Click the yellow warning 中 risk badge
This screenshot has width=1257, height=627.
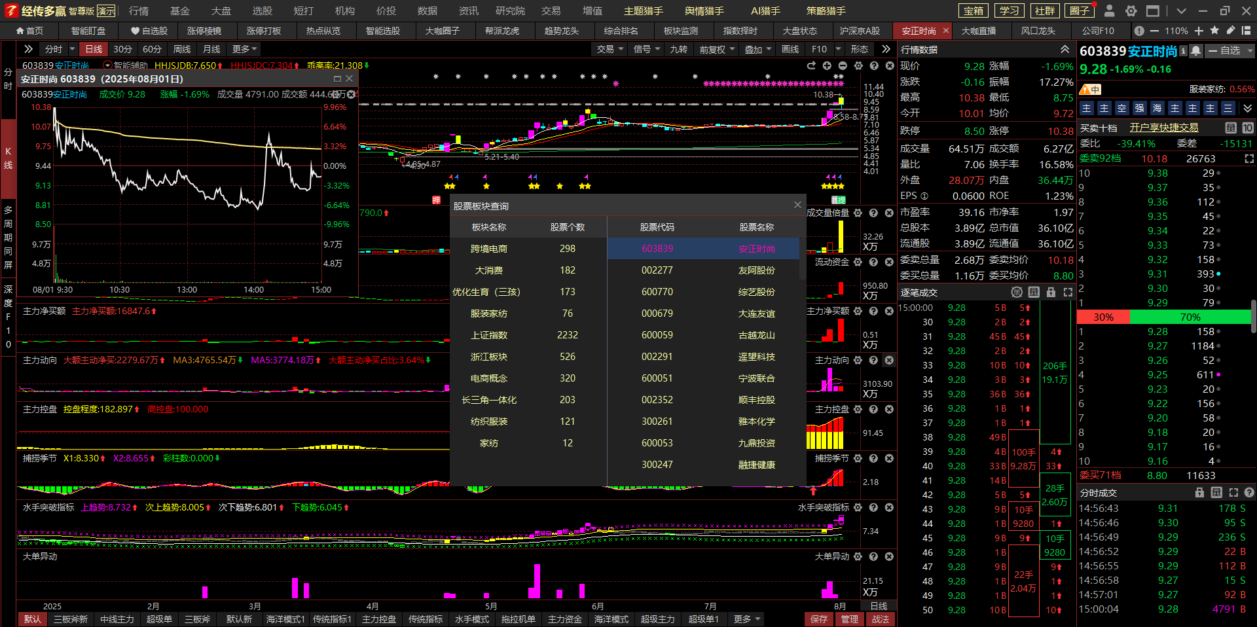1091,89
